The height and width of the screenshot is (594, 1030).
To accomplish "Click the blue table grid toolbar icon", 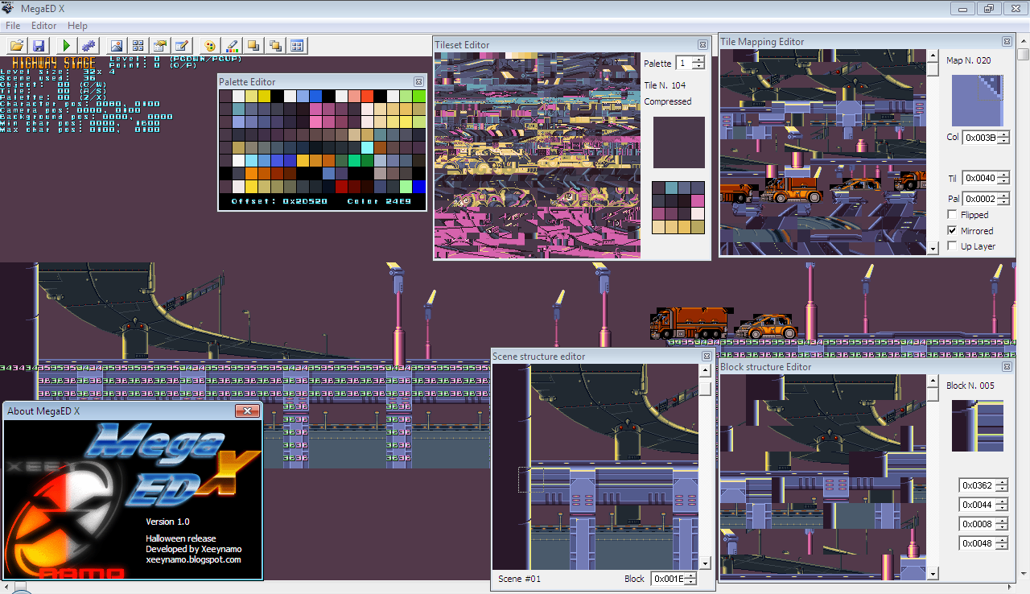I will click(x=297, y=46).
